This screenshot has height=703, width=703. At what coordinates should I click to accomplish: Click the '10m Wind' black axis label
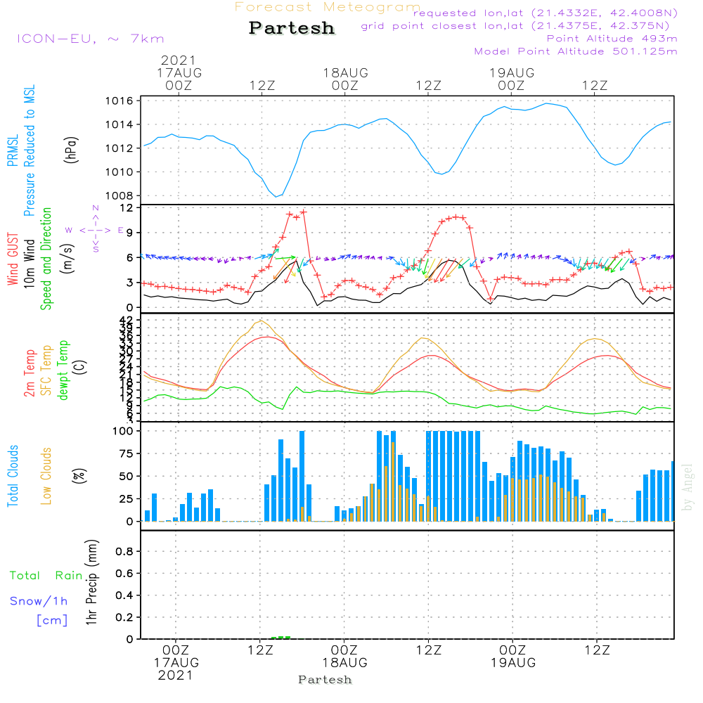click(x=29, y=263)
